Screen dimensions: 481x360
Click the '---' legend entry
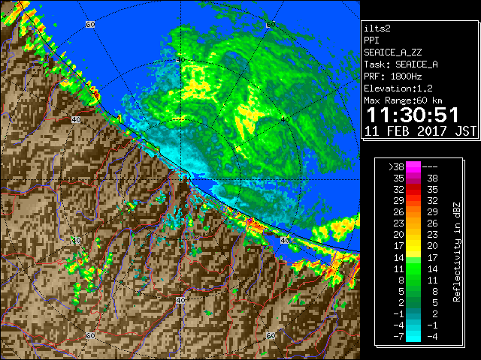(x=430, y=167)
